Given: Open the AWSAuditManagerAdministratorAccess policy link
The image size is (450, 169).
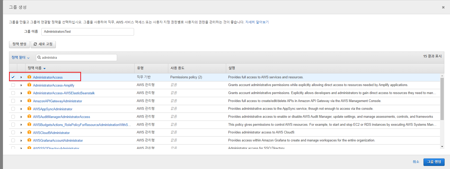Looking at the screenshot, I should (61, 117).
